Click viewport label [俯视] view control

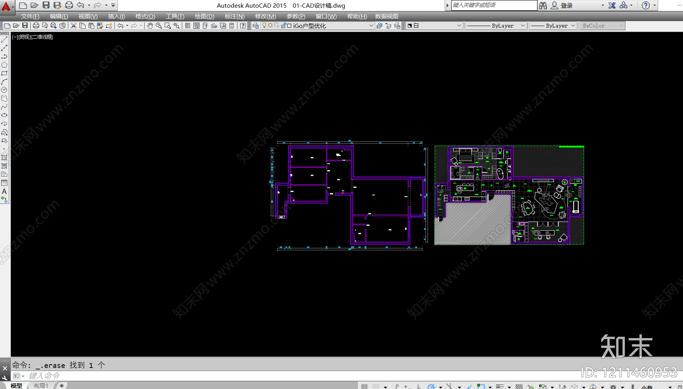(24, 37)
